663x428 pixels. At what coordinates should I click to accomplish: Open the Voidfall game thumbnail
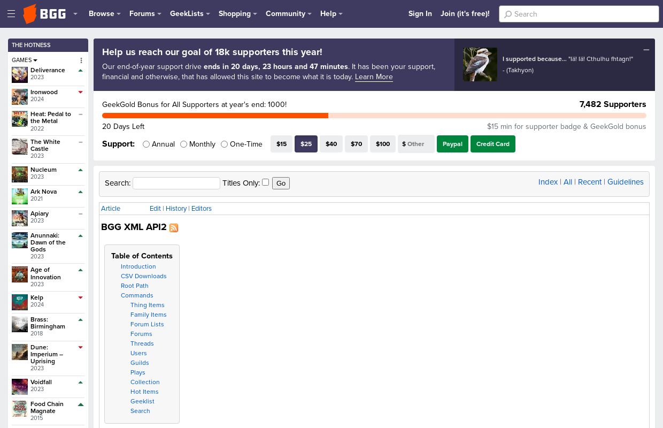[x=20, y=386]
